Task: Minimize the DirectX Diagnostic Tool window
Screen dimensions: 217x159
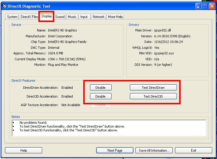Action: pyautogui.click(x=198, y=6)
